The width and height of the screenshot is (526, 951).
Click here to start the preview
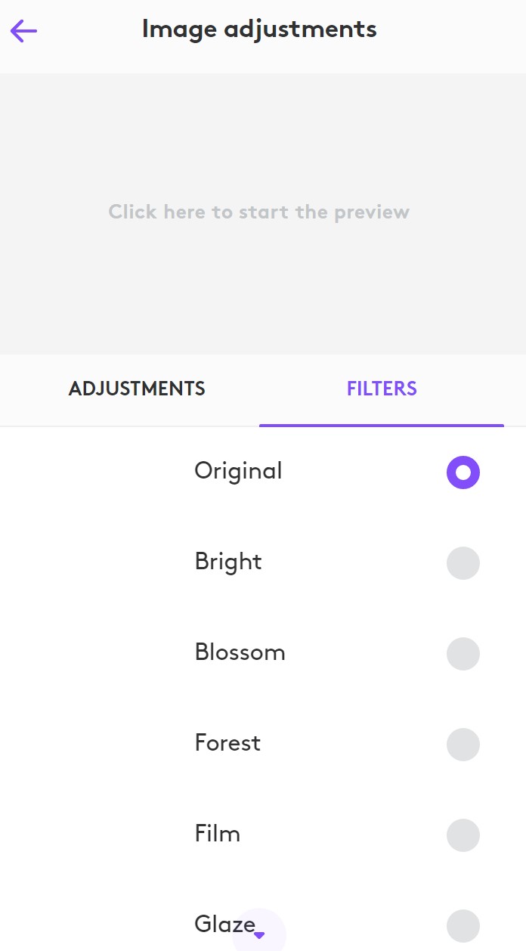258,212
